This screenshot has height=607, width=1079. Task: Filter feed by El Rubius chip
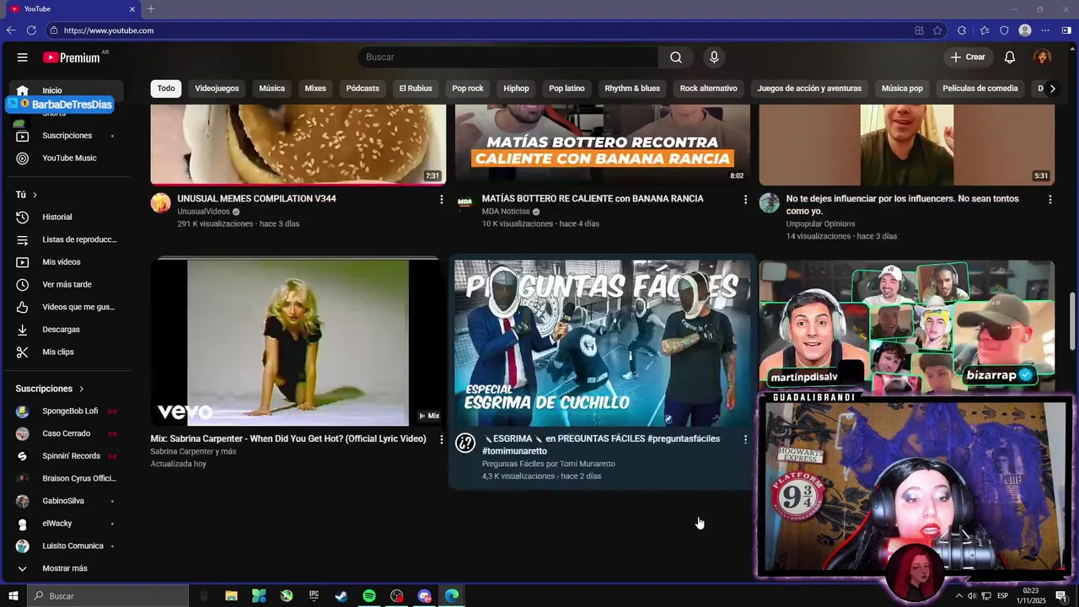pyautogui.click(x=416, y=89)
